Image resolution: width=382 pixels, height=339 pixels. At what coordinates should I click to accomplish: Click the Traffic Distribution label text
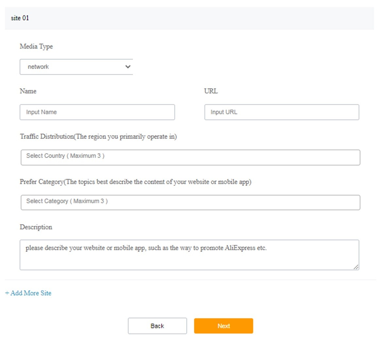98,137
